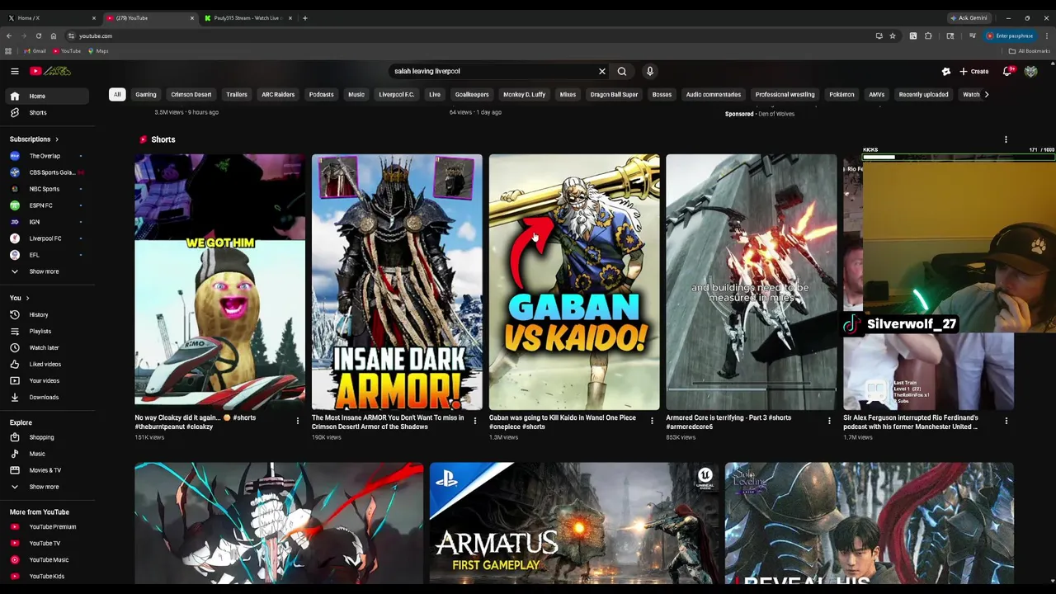Screen dimensions: 1056x594
Task: Open the account avatar menu
Action: [x=1030, y=71]
